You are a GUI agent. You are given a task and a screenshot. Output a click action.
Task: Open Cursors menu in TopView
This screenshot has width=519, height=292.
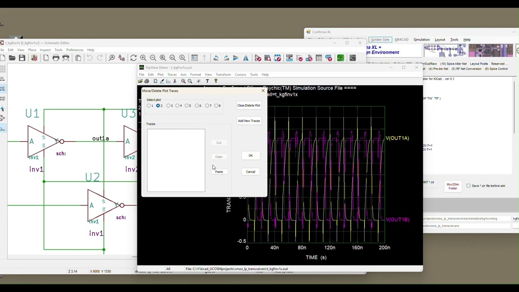240,75
